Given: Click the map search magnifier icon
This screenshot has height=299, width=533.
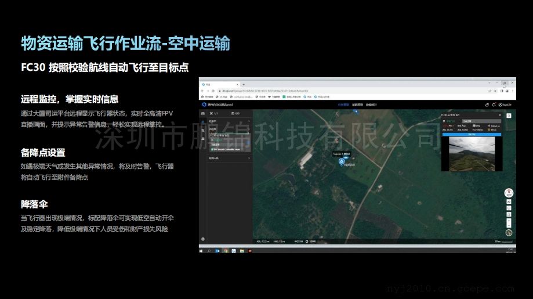Looking at the screenshot, I should [509, 116].
